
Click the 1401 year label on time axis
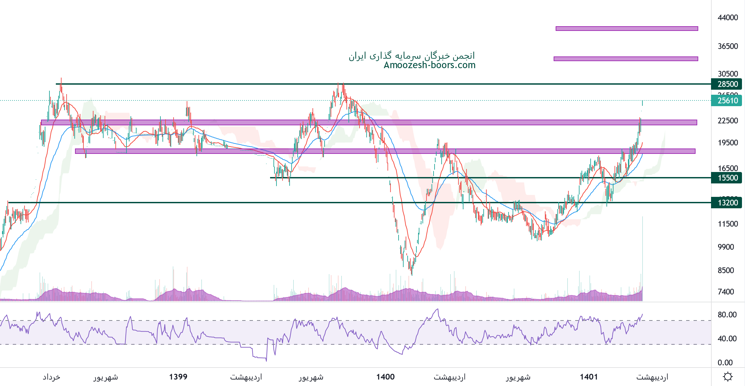point(589,377)
